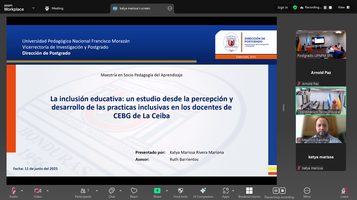The height and width of the screenshot is (200, 357).
Task: Open the Zoom Workplace dropdown chevron
Action: coord(33,8)
